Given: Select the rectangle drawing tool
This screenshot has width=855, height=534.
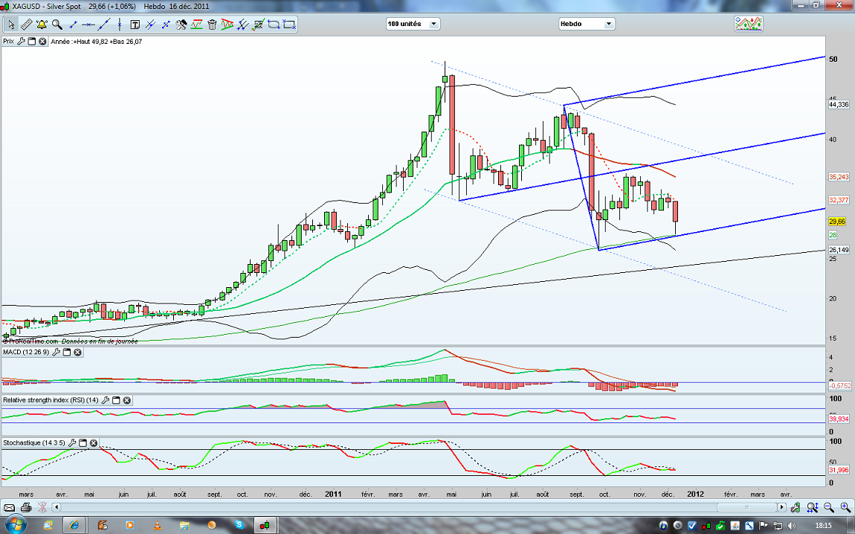Looking at the screenshot, I should point(289,25).
